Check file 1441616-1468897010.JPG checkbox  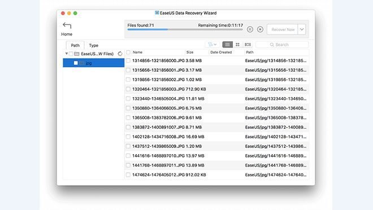tap(128, 156)
